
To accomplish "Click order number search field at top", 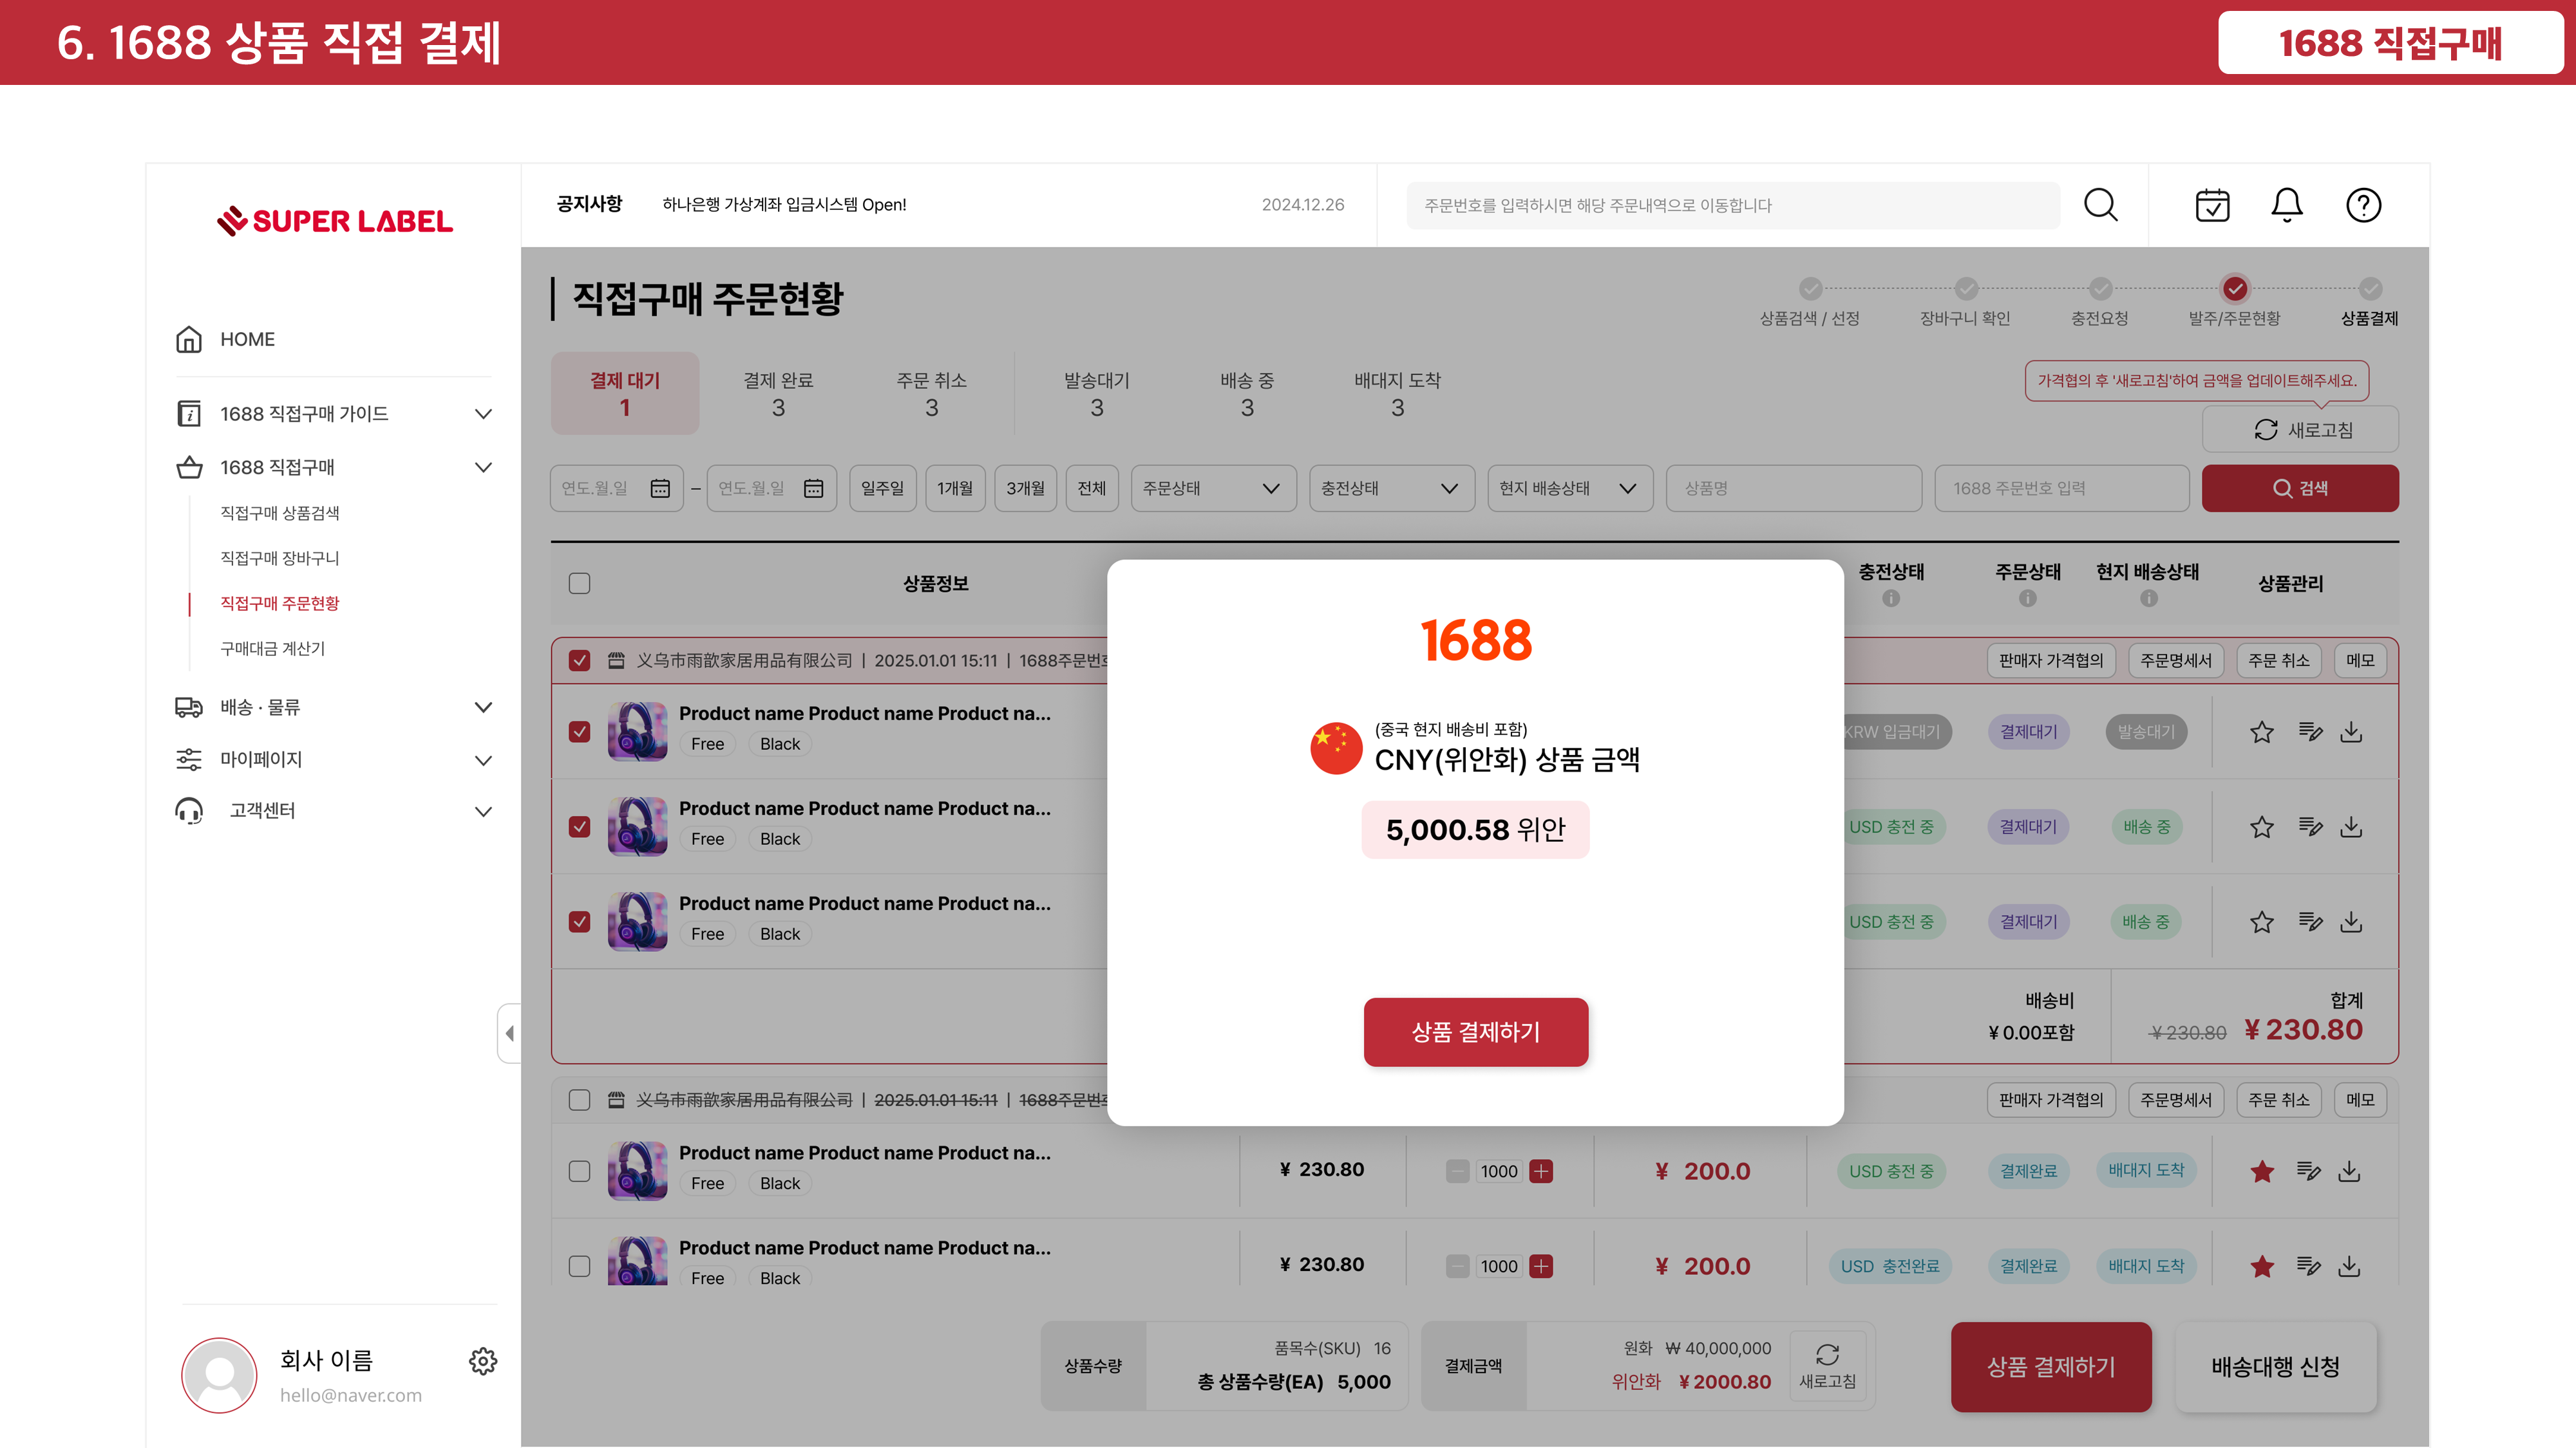I will click(x=1733, y=205).
